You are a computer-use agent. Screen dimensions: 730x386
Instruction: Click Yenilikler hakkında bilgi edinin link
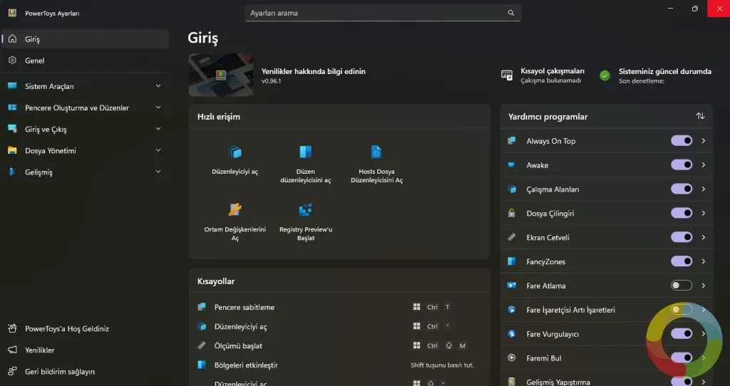(x=314, y=71)
